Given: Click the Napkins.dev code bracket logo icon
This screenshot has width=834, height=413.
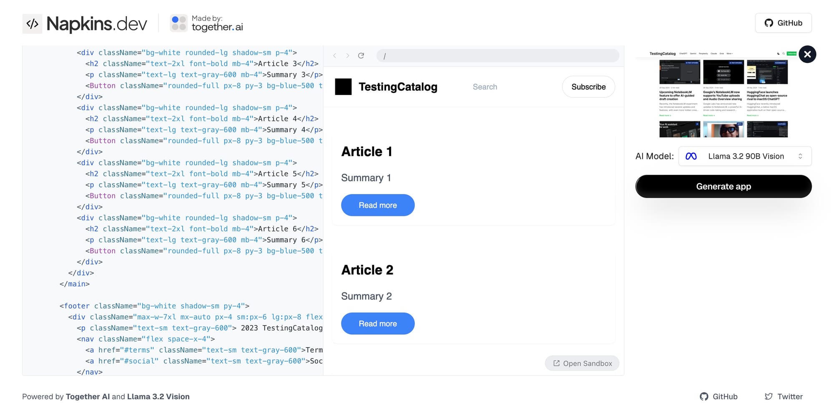Looking at the screenshot, I should coord(32,24).
